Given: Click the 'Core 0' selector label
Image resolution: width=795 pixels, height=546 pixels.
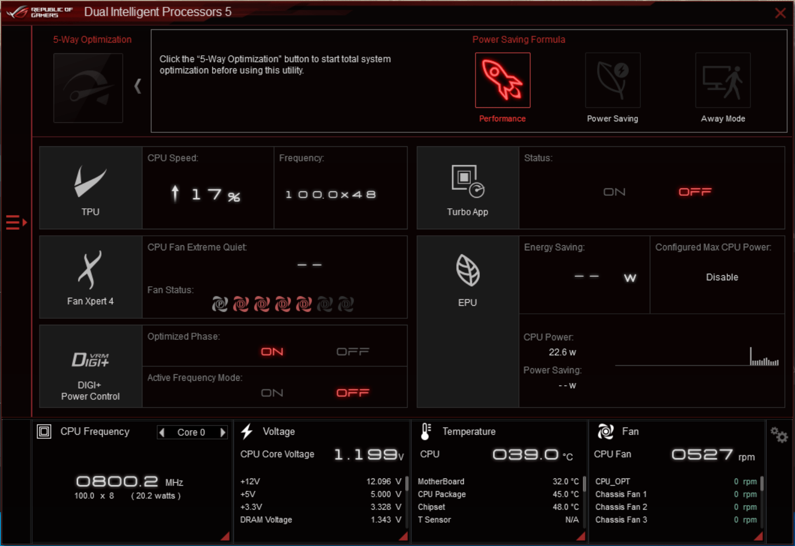Looking at the screenshot, I should point(191,432).
